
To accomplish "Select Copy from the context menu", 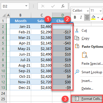I will [x=85, y=38].
